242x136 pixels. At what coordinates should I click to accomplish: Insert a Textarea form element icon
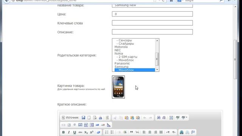point(86,125)
